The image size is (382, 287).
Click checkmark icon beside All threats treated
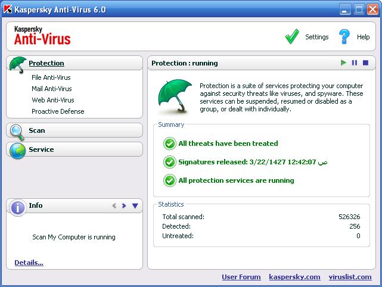click(x=170, y=143)
